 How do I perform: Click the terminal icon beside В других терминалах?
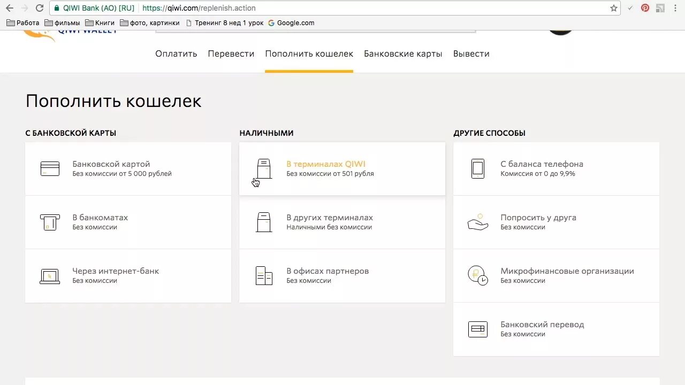(264, 222)
